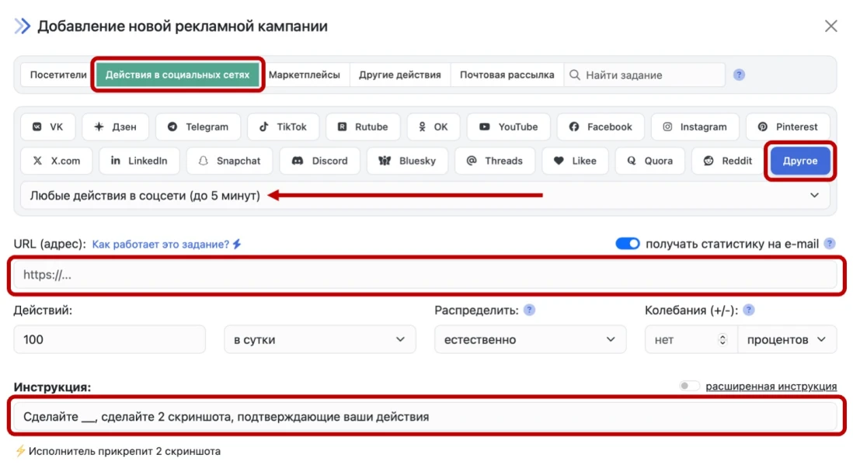
Task: Open the Почтовая рассылка tab
Action: [507, 75]
